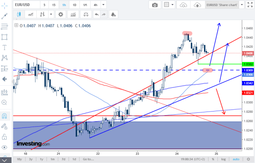
Task: Activate the zoom in tool
Action: (x=4, y=103)
